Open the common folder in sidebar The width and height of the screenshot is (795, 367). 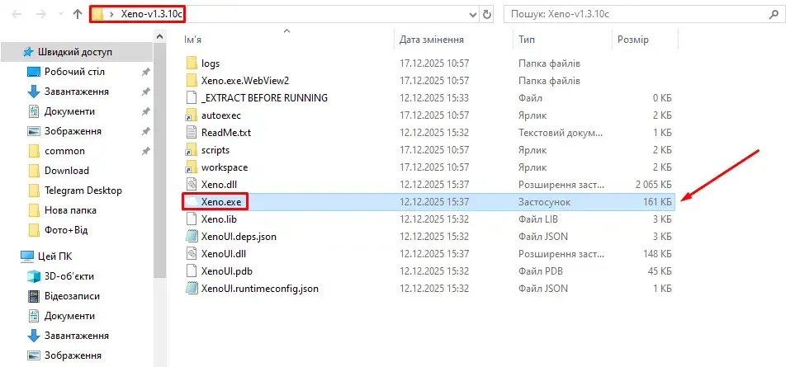(x=65, y=151)
